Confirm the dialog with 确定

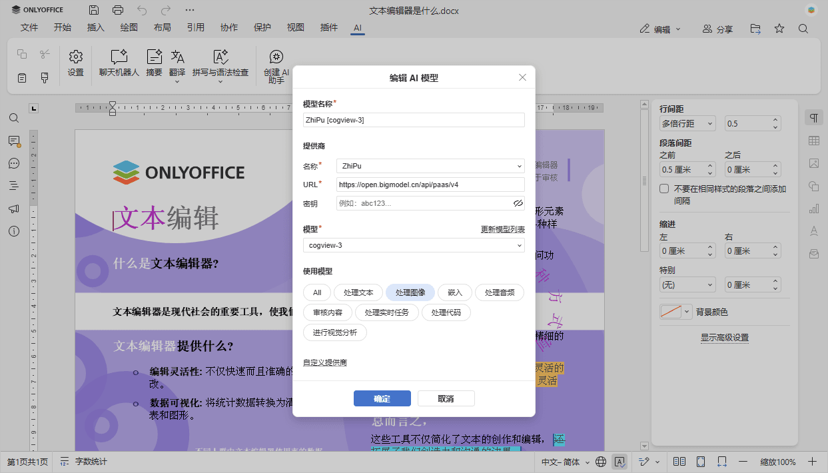382,398
